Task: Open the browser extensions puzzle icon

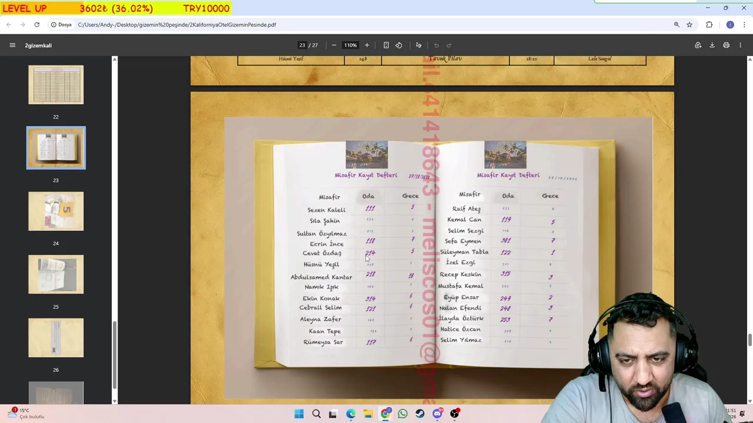Action: pyautogui.click(x=709, y=25)
